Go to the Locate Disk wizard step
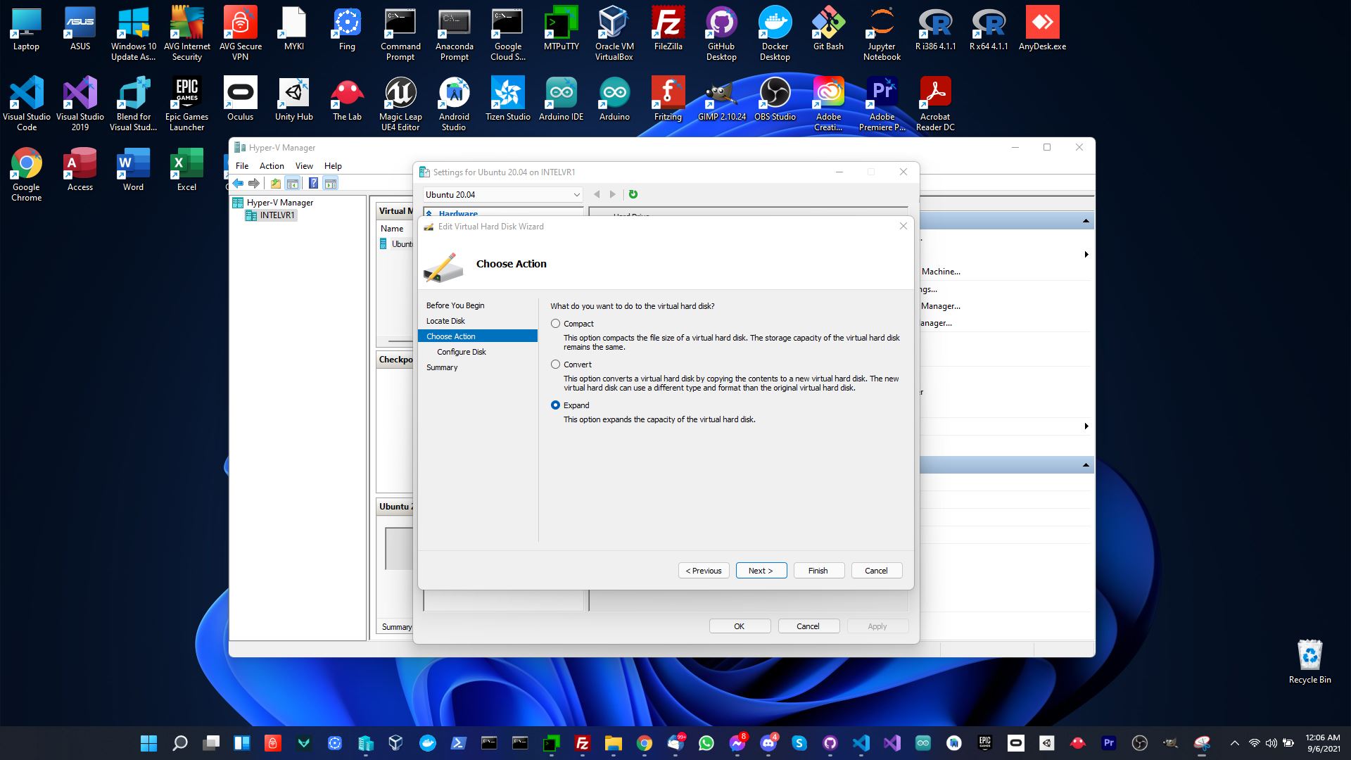The width and height of the screenshot is (1351, 760). click(x=445, y=321)
